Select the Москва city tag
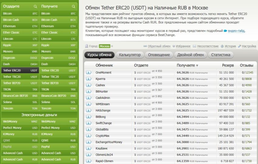This screenshot has height=164, width=258. 105,46
